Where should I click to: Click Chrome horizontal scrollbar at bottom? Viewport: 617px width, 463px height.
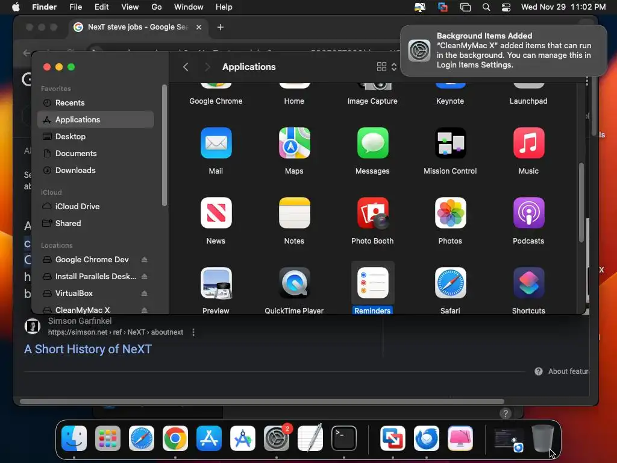(262, 402)
